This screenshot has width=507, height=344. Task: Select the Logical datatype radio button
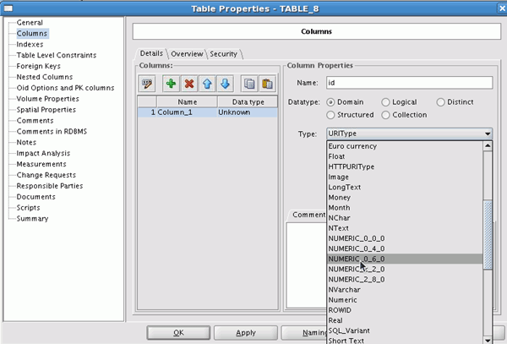pos(385,102)
